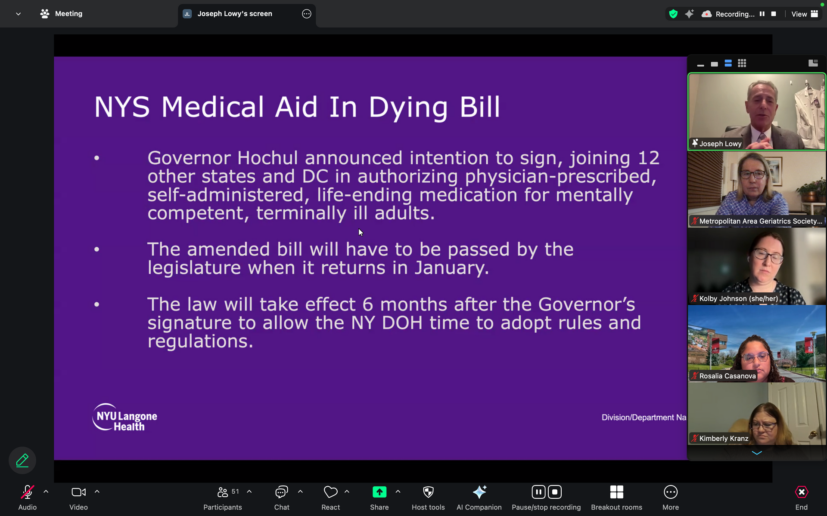Open the Chat panel
The image size is (827, 516).
tap(282, 498)
